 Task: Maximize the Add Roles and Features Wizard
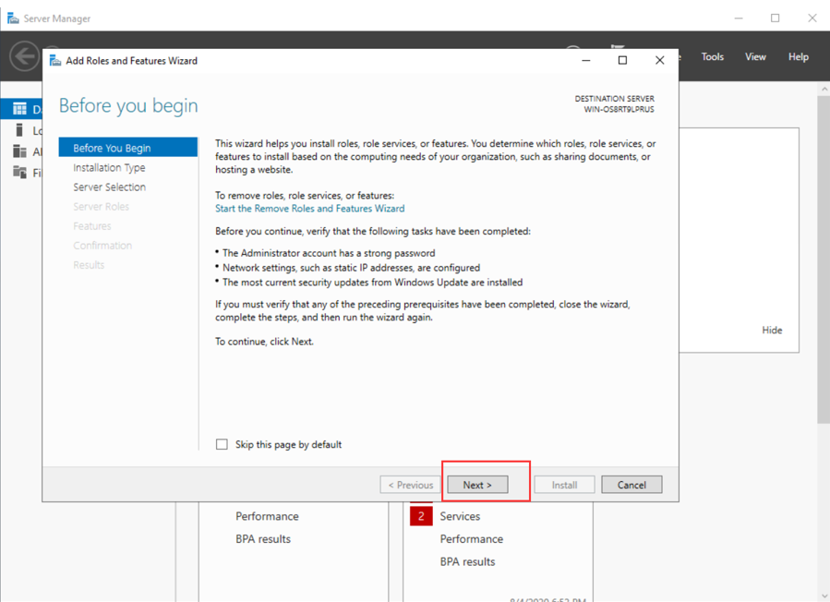pos(622,60)
